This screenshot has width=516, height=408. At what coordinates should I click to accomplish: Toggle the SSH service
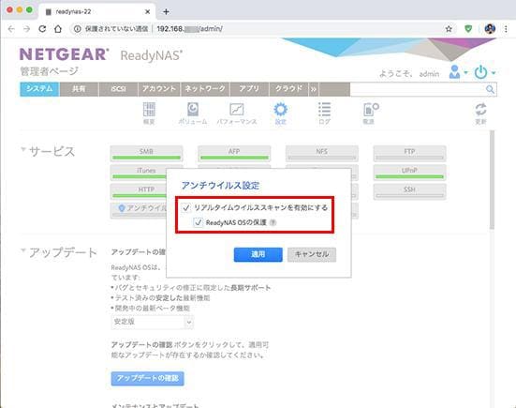[x=409, y=191]
